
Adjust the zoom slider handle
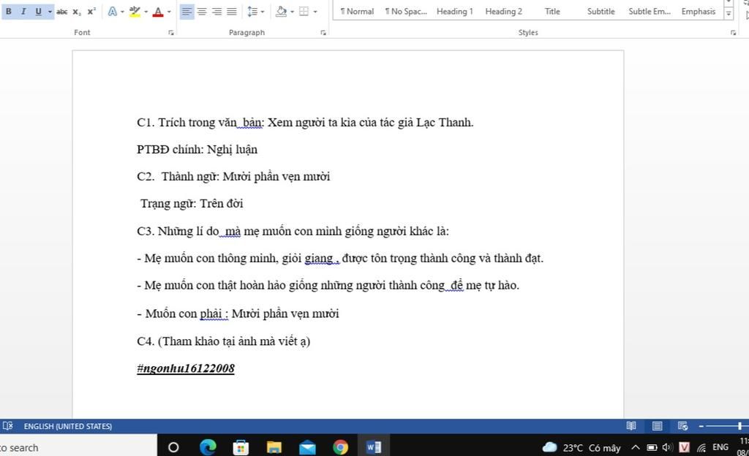[739, 426]
